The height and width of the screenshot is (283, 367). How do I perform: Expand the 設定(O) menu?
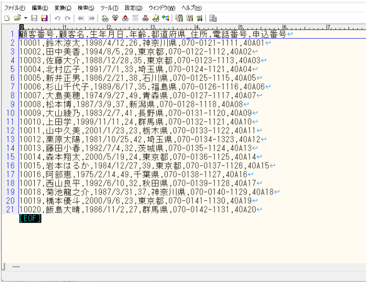133,8
